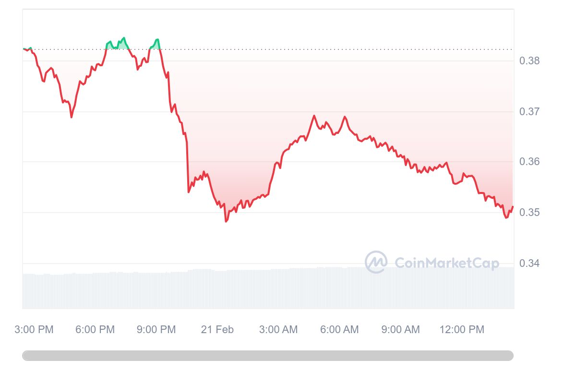Click the 9:00 AM time axis label

(400, 330)
